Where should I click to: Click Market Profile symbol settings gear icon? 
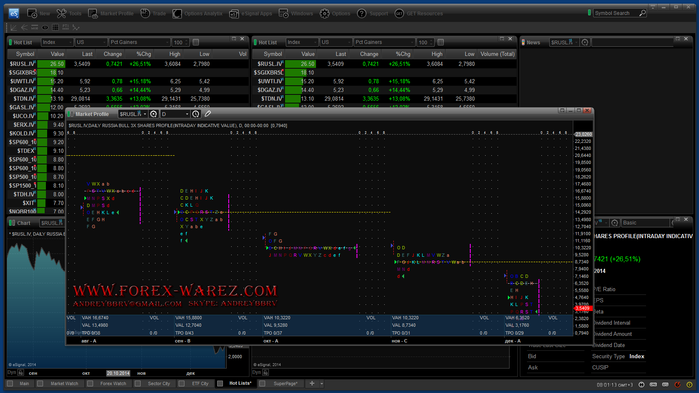click(x=153, y=114)
